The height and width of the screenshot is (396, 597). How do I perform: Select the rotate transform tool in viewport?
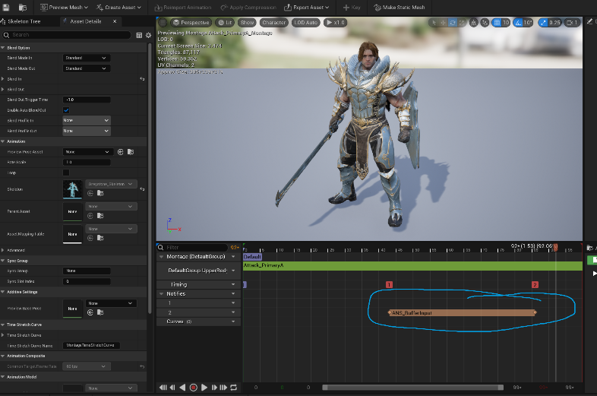pos(453,23)
